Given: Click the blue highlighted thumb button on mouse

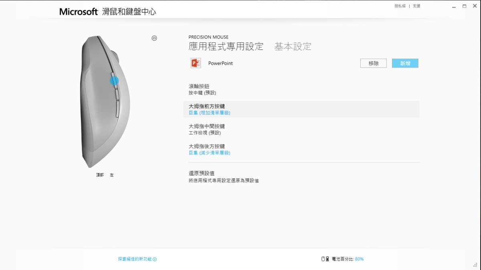Looking at the screenshot, I should (114, 80).
